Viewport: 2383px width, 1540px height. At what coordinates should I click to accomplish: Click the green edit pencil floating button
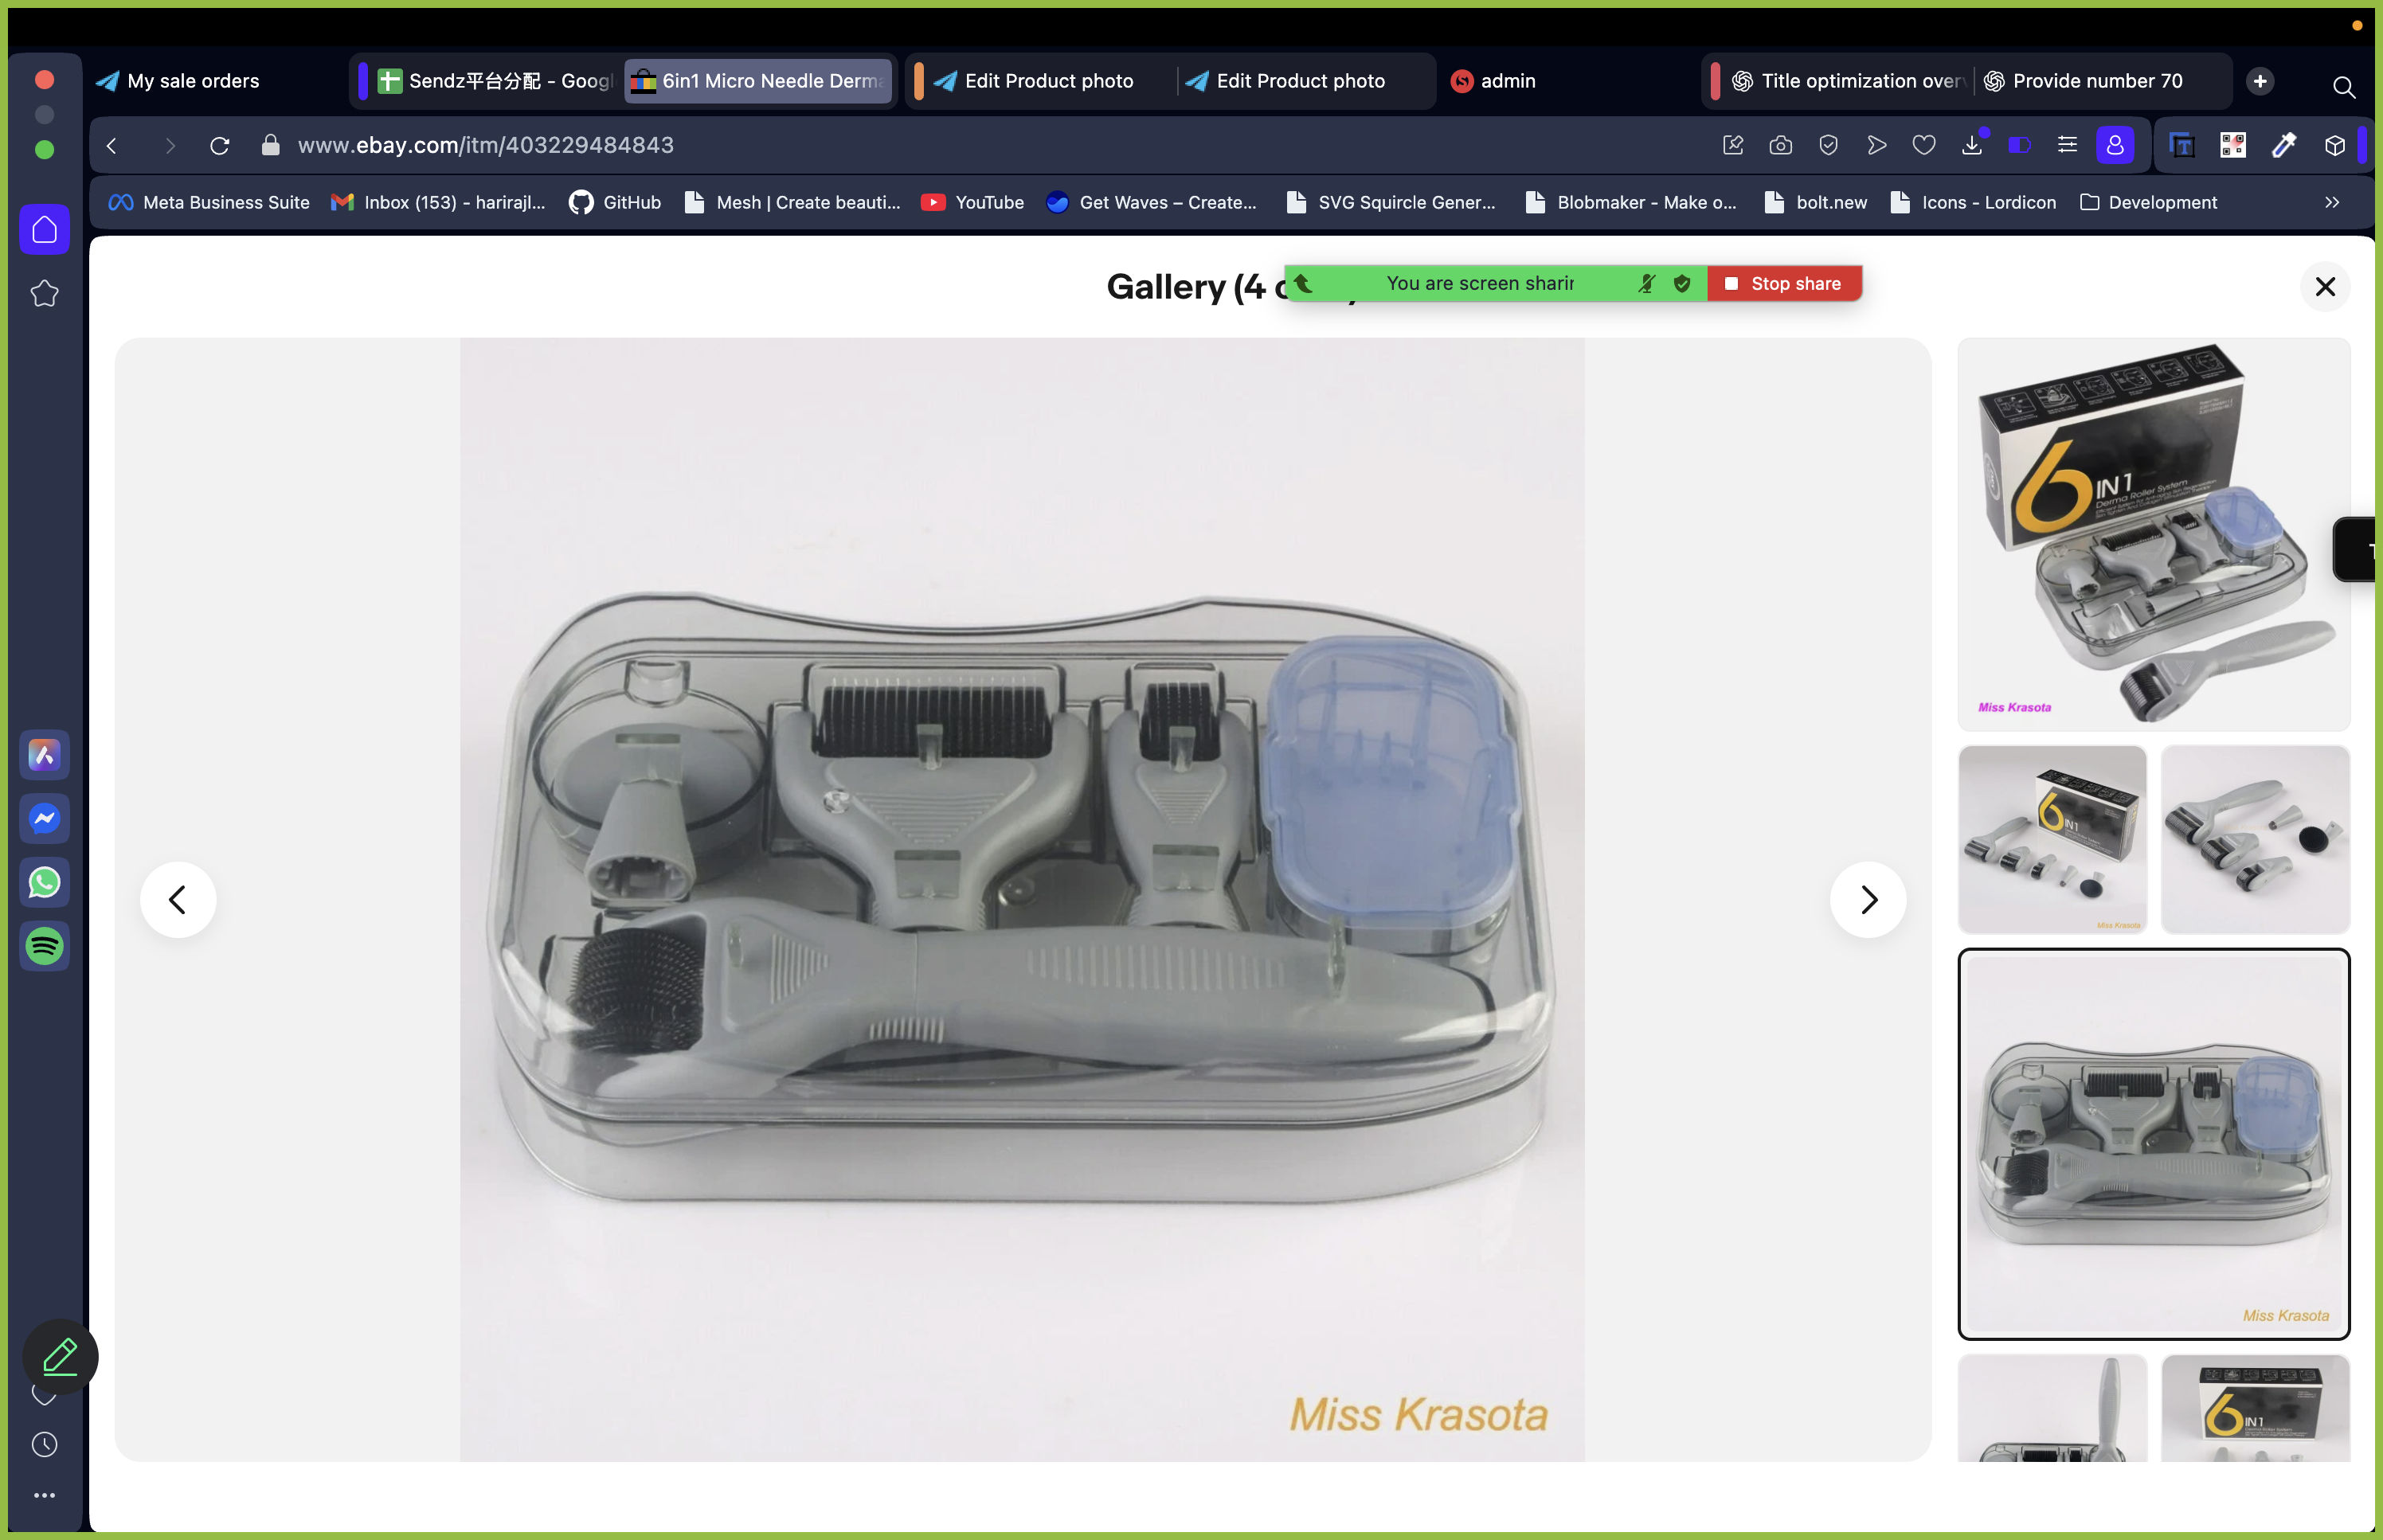60,1357
